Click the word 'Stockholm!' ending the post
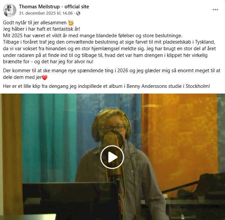 [198, 86]
